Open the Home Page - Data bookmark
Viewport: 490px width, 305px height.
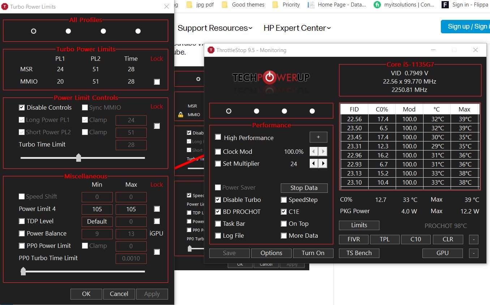coord(337,5)
